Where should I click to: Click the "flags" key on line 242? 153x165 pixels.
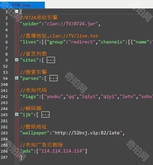pyautogui.click(x=29, y=97)
